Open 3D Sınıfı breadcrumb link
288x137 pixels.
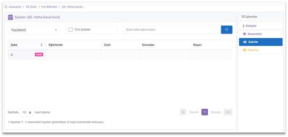31,7
